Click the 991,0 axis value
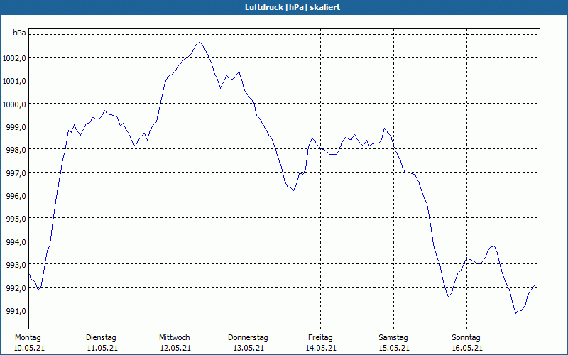Image resolution: width=568 pixels, height=355 pixels. tap(16, 310)
